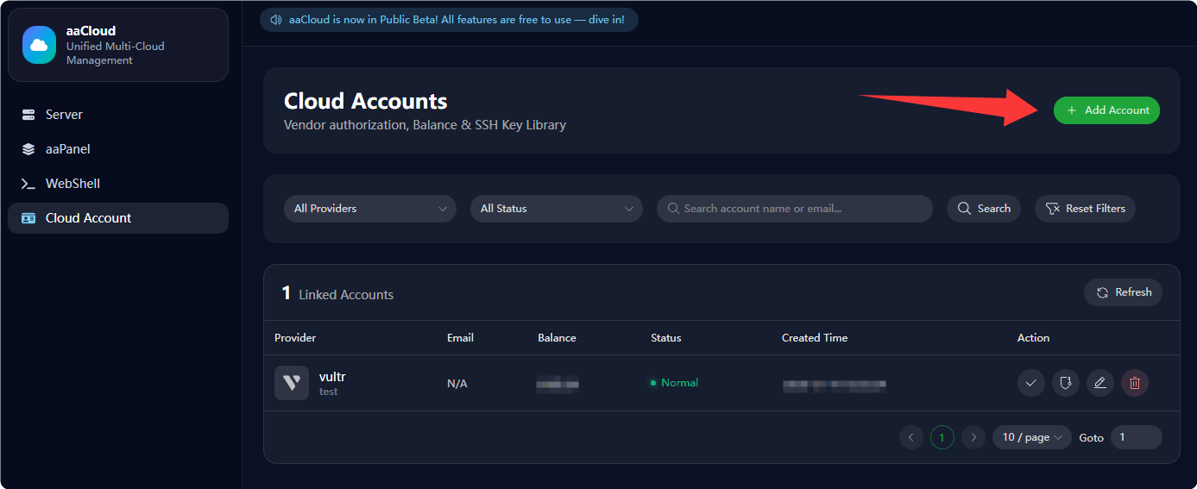
Task: Open the WebShell menu item
Action: 118,184
